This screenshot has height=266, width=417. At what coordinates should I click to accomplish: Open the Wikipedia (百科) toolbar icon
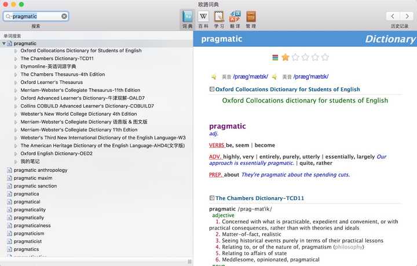203,20
